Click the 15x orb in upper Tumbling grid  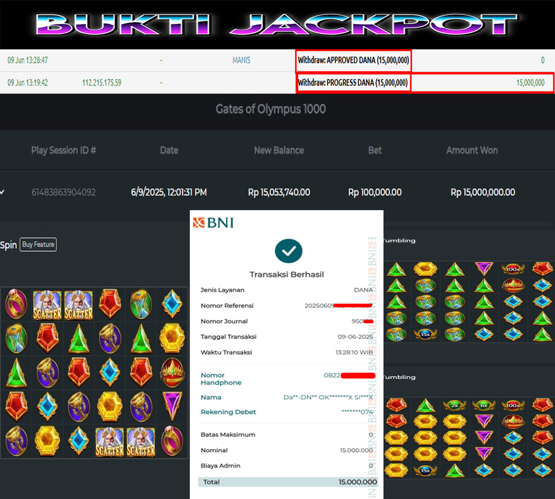pyautogui.click(x=426, y=334)
